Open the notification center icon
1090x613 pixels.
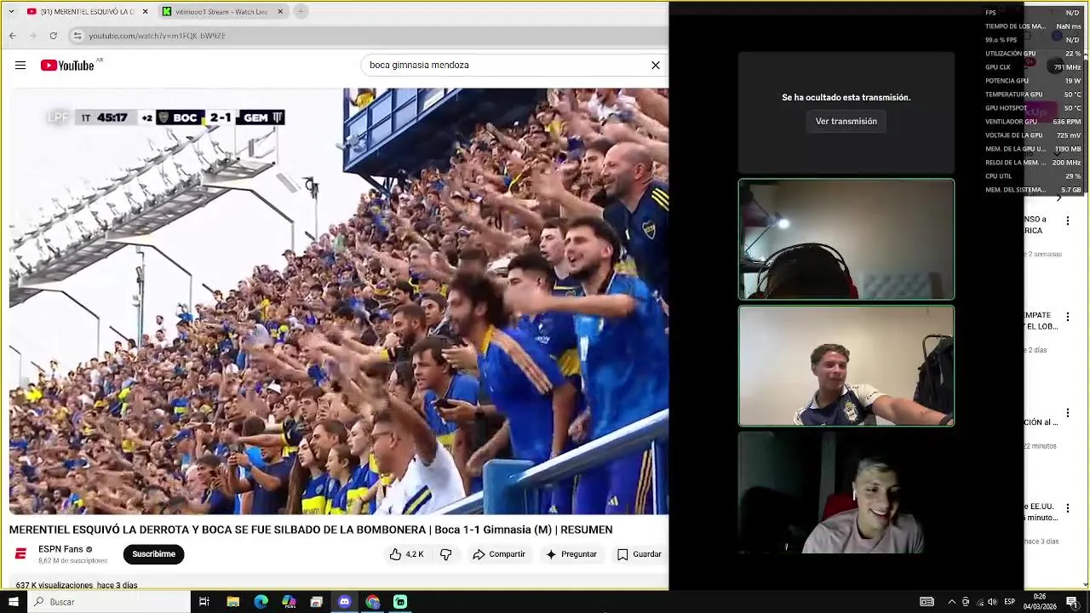tap(1072, 602)
